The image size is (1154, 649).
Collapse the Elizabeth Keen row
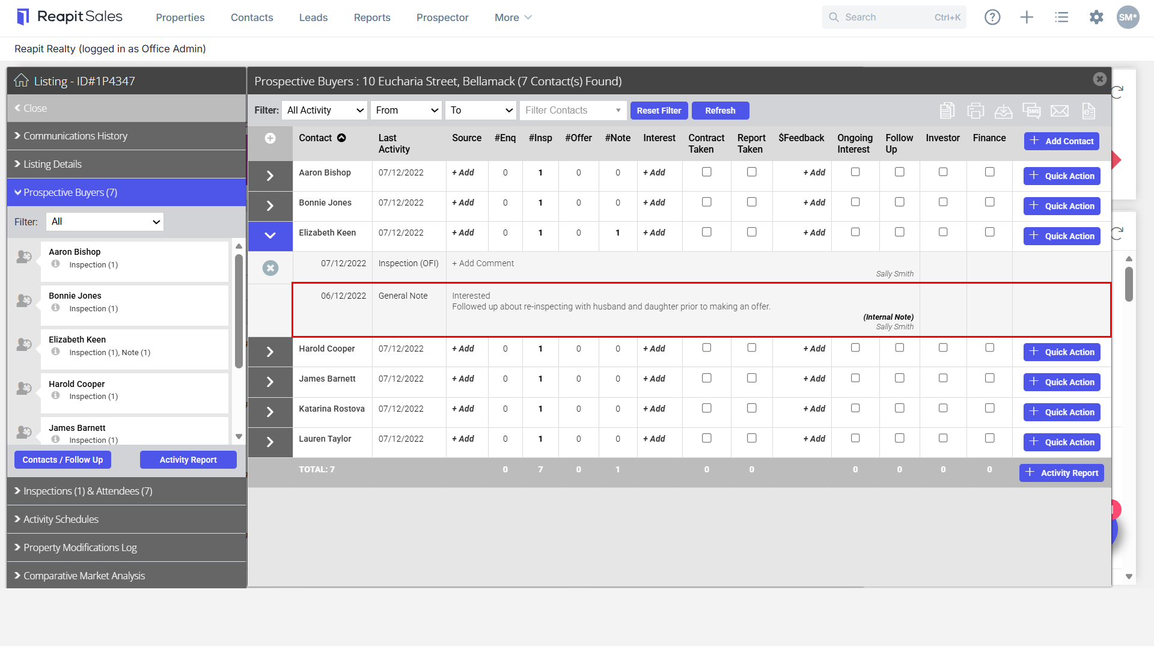click(x=270, y=236)
